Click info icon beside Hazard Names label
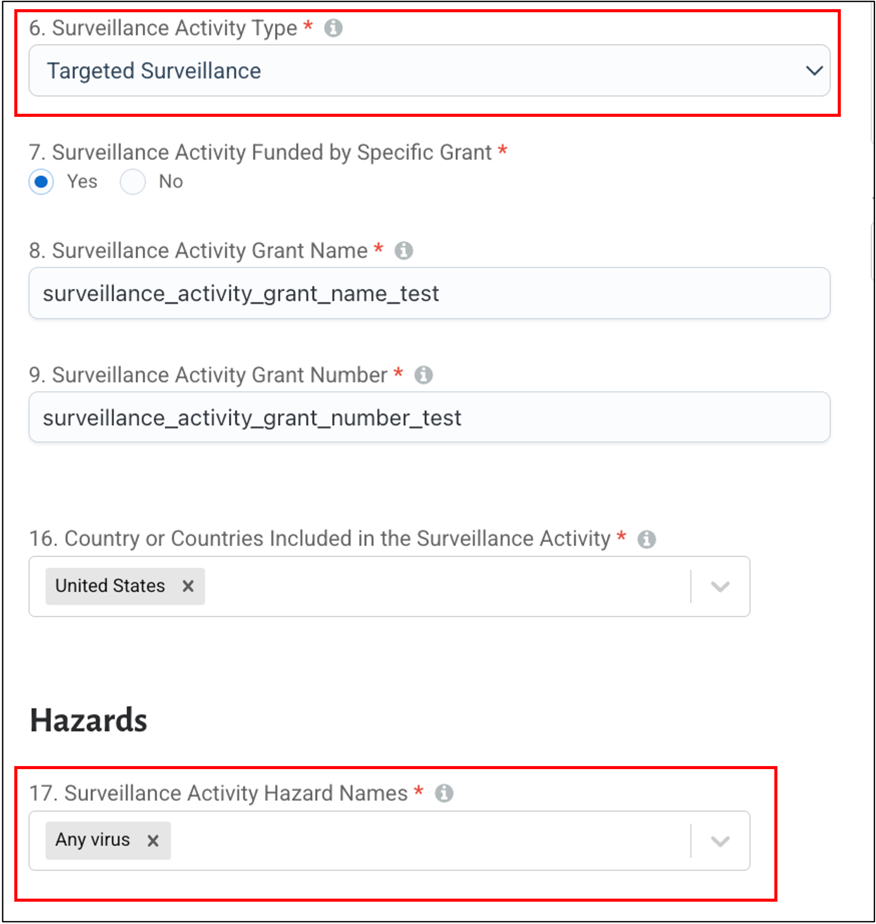This screenshot has width=876, height=924. pyautogui.click(x=444, y=793)
